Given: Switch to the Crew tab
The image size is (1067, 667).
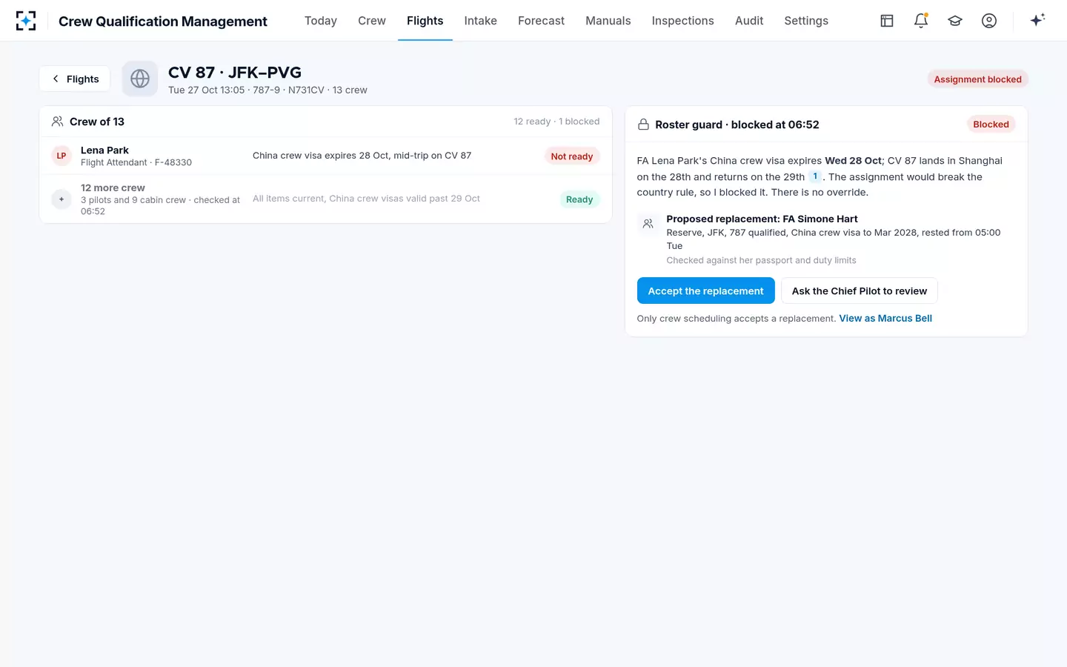Looking at the screenshot, I should coord(372,21).
